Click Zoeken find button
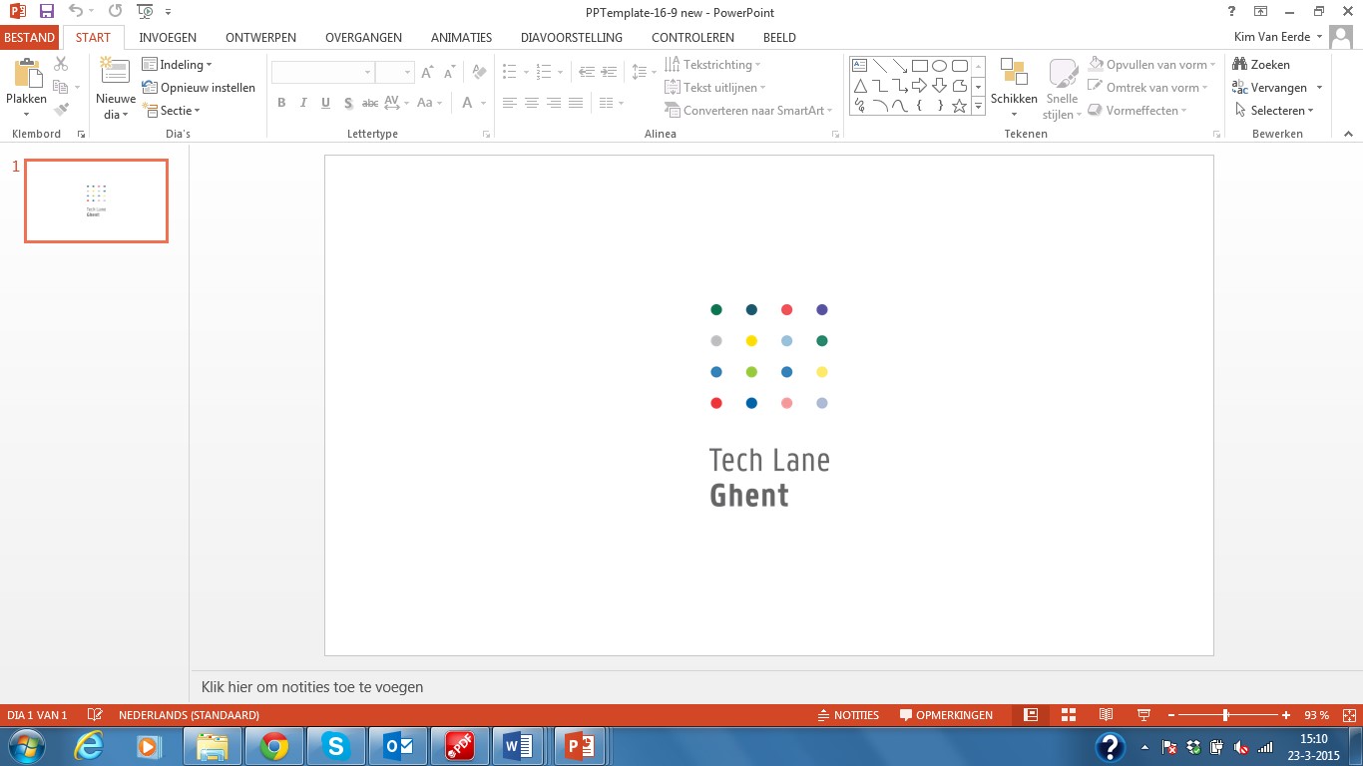The image size is (1363, 766). 1261,65
